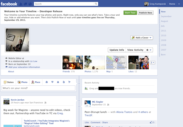Click audience icon on Kevin Jordan's post

click(45, 103)
